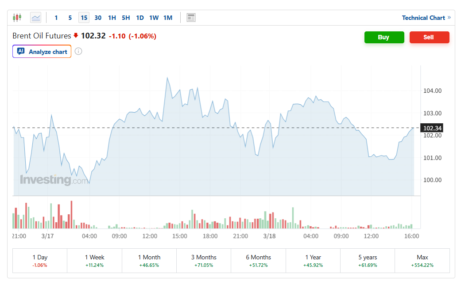
Task: Switch to candlestick chart type icon
Action: coord(17,18)
